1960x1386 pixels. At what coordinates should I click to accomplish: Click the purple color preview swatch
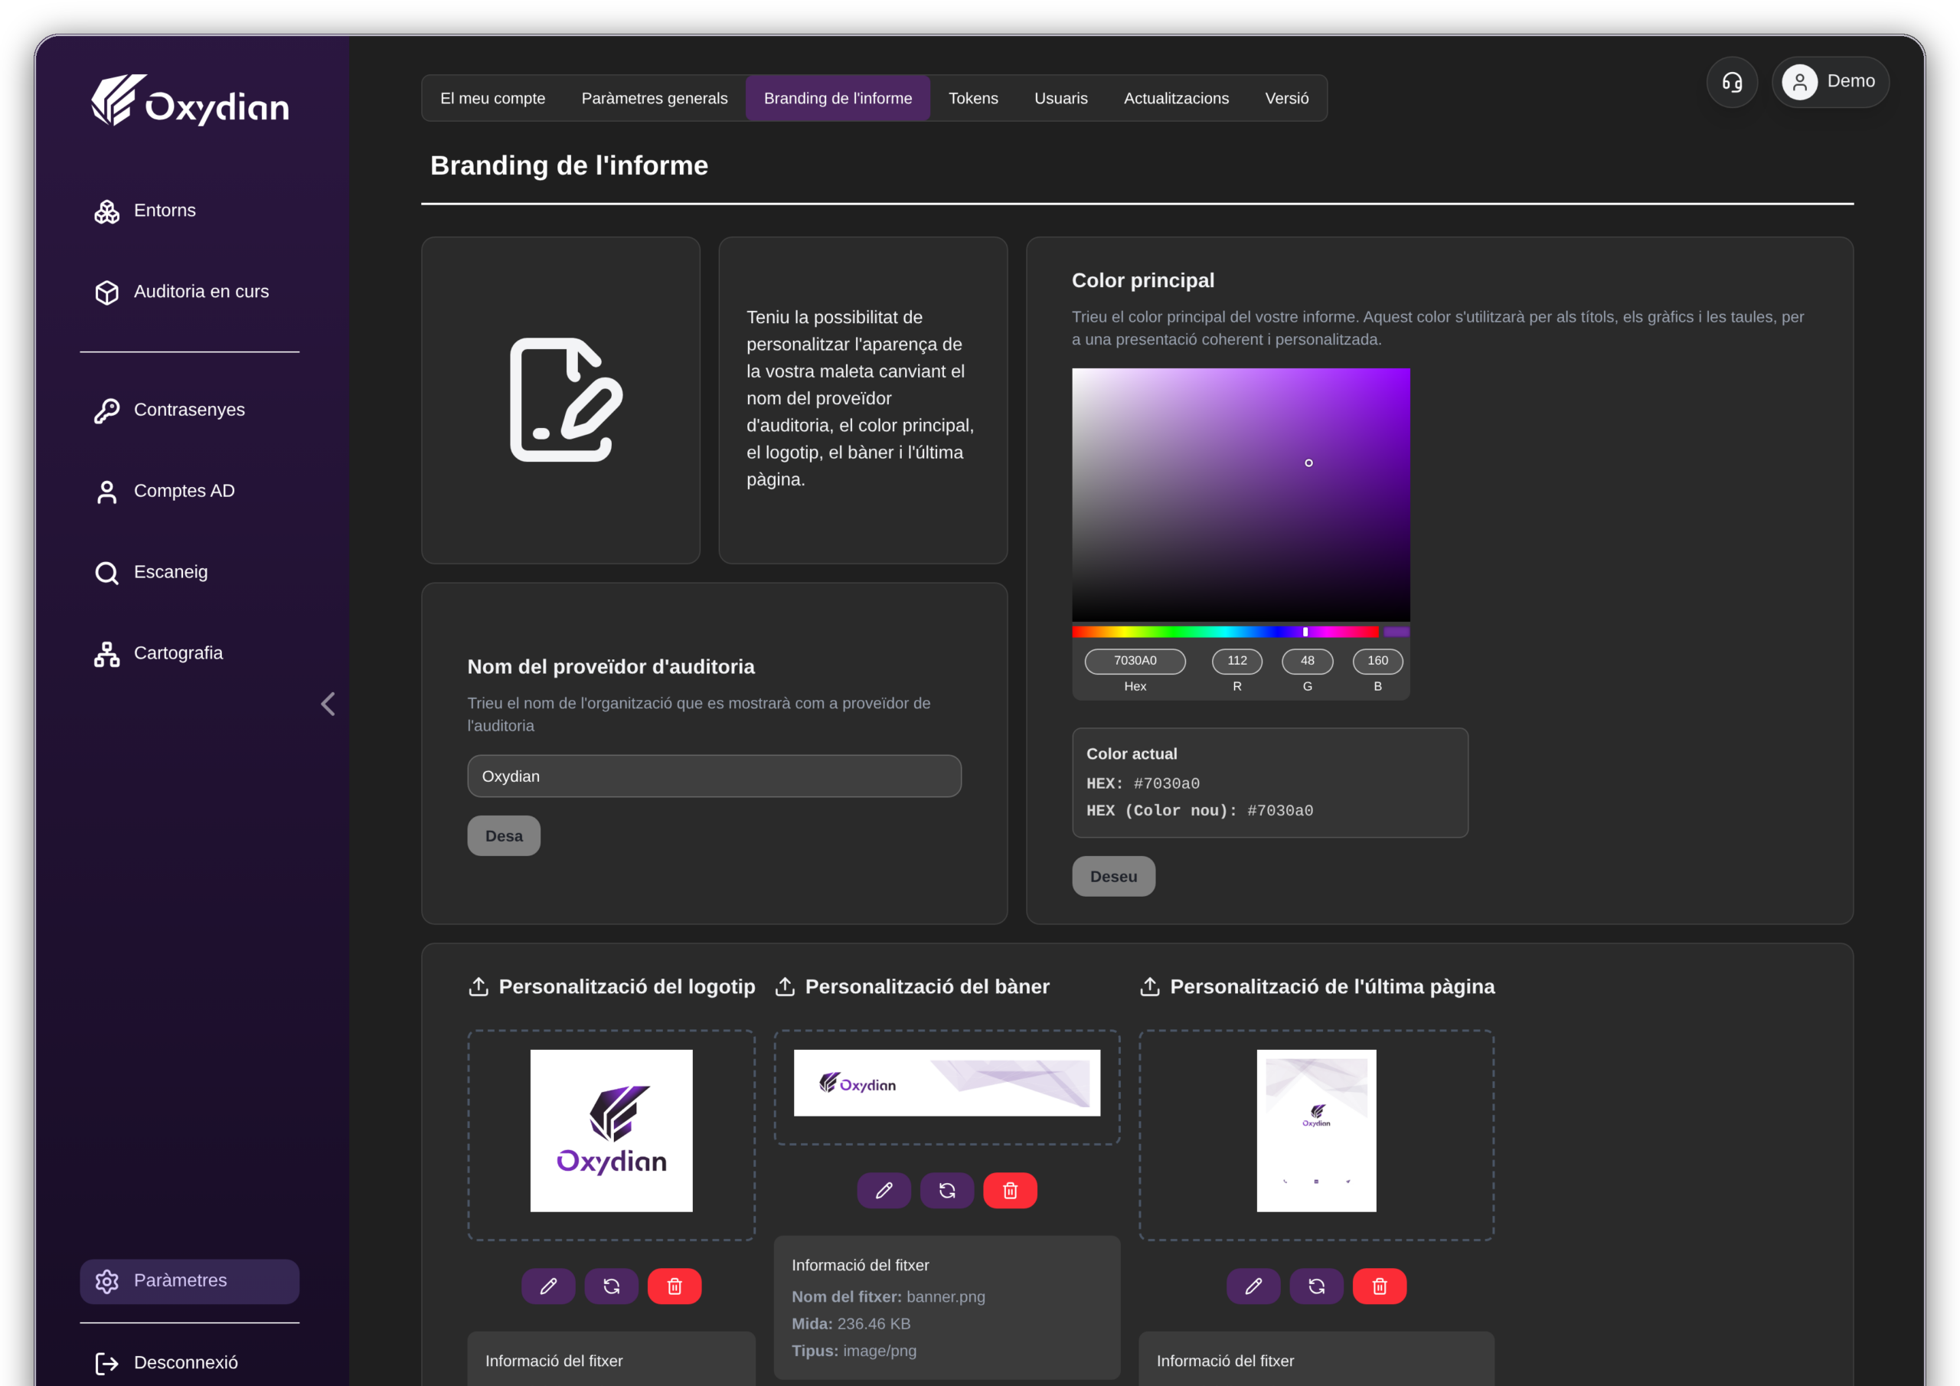(x=1396, y=632)
